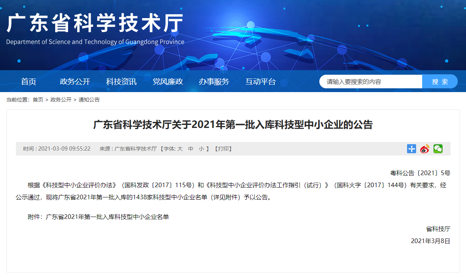
Task: Click the 搜索 search button
Action: point(440,81)
